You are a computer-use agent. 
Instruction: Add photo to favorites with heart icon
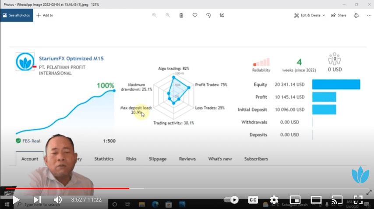click(195, 15)
